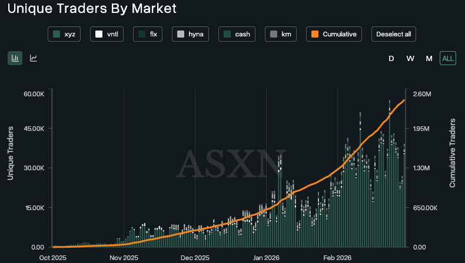Viewport: 465px width, 263px height.
Task: Toggle the cash market series
Action: [237, 34]
